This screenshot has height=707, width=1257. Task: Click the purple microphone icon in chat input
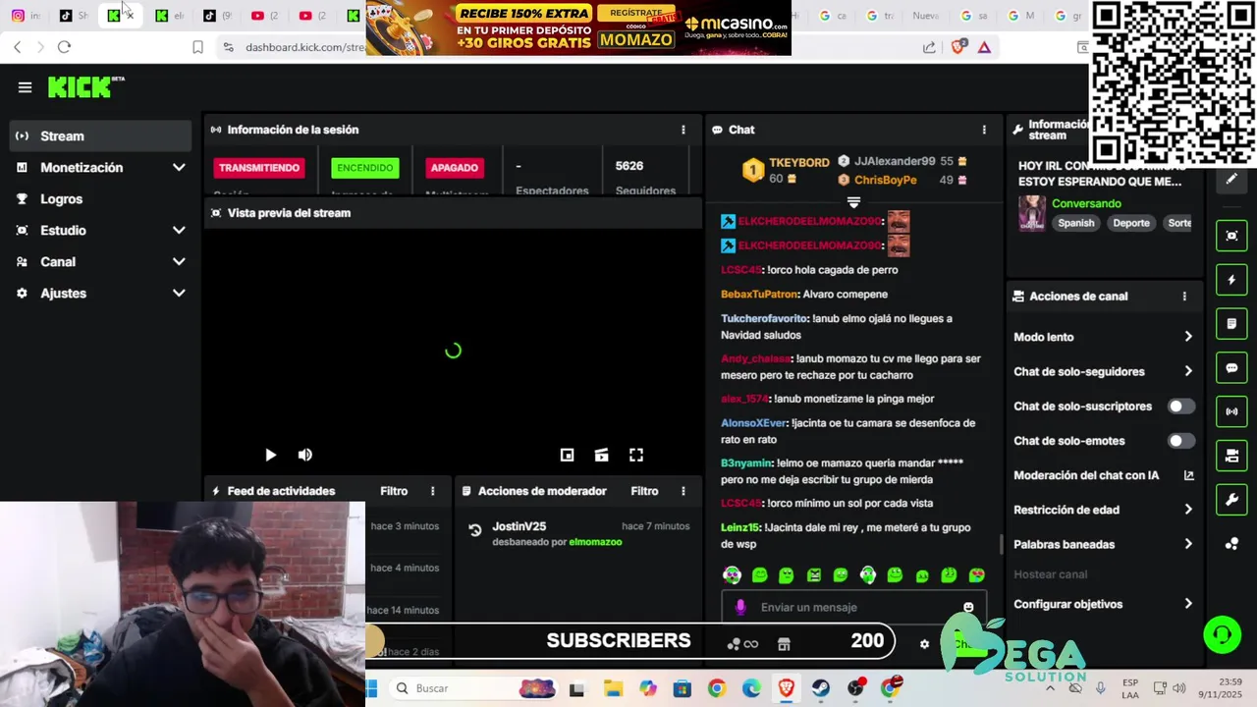coord(740,608)
